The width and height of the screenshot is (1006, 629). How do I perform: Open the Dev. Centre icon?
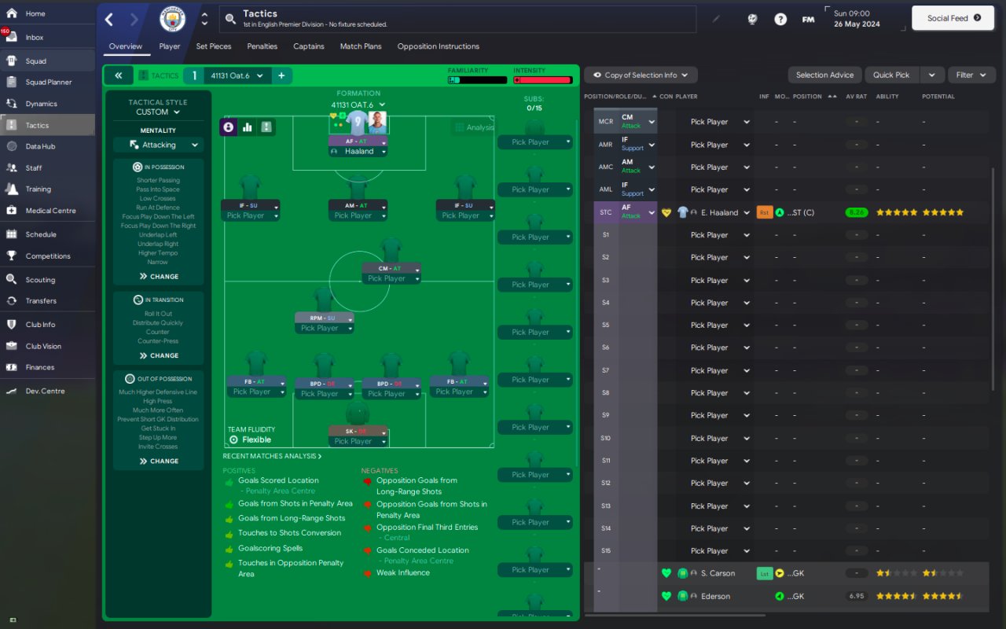pyautogui.click(x=11, y=391)
